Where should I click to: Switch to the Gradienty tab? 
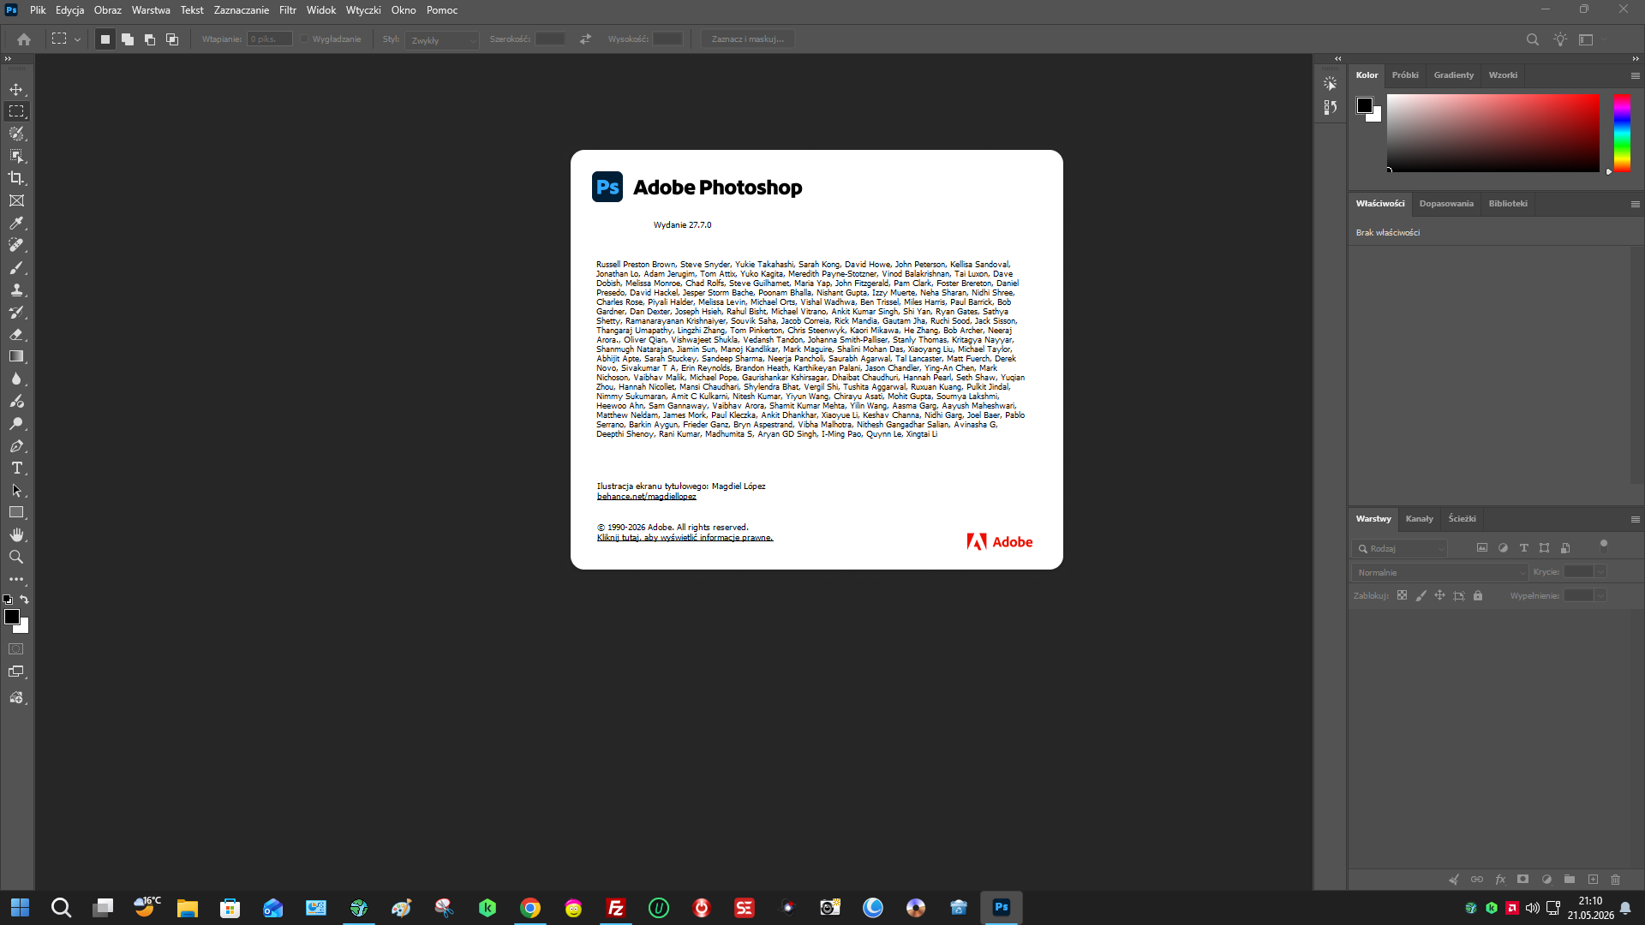point(1454,75)
